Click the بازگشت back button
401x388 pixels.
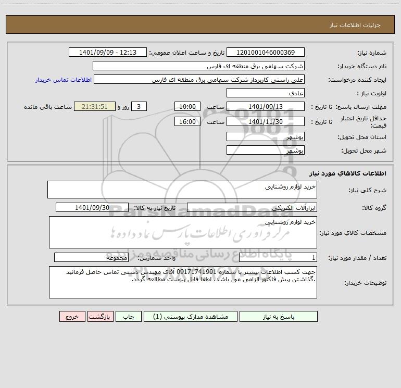tap(100, 316)
